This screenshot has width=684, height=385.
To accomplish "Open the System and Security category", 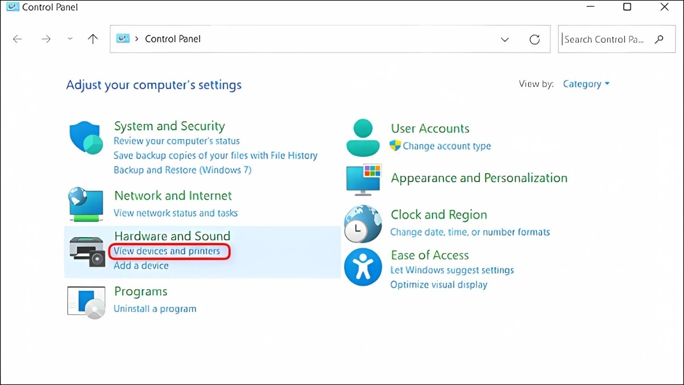I will (x=169, y=126).
